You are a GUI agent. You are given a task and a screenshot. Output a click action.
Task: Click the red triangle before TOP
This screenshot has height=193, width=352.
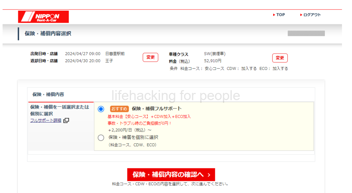(274, 15)
